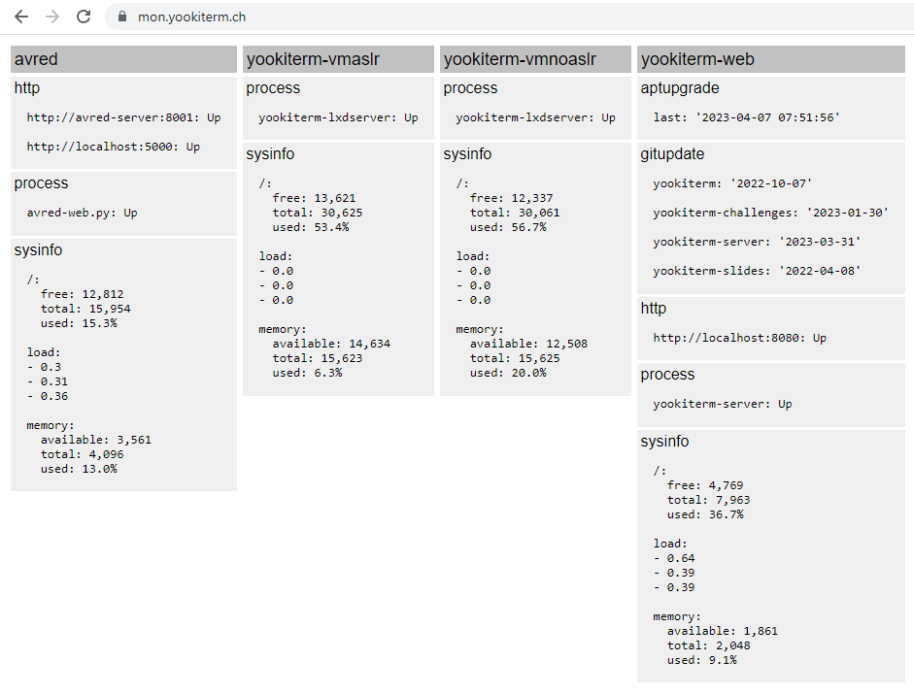The width and height of the screenshot is (914, 694).
Task: Select the yookiterm-web host header
Action: (770, 59)
